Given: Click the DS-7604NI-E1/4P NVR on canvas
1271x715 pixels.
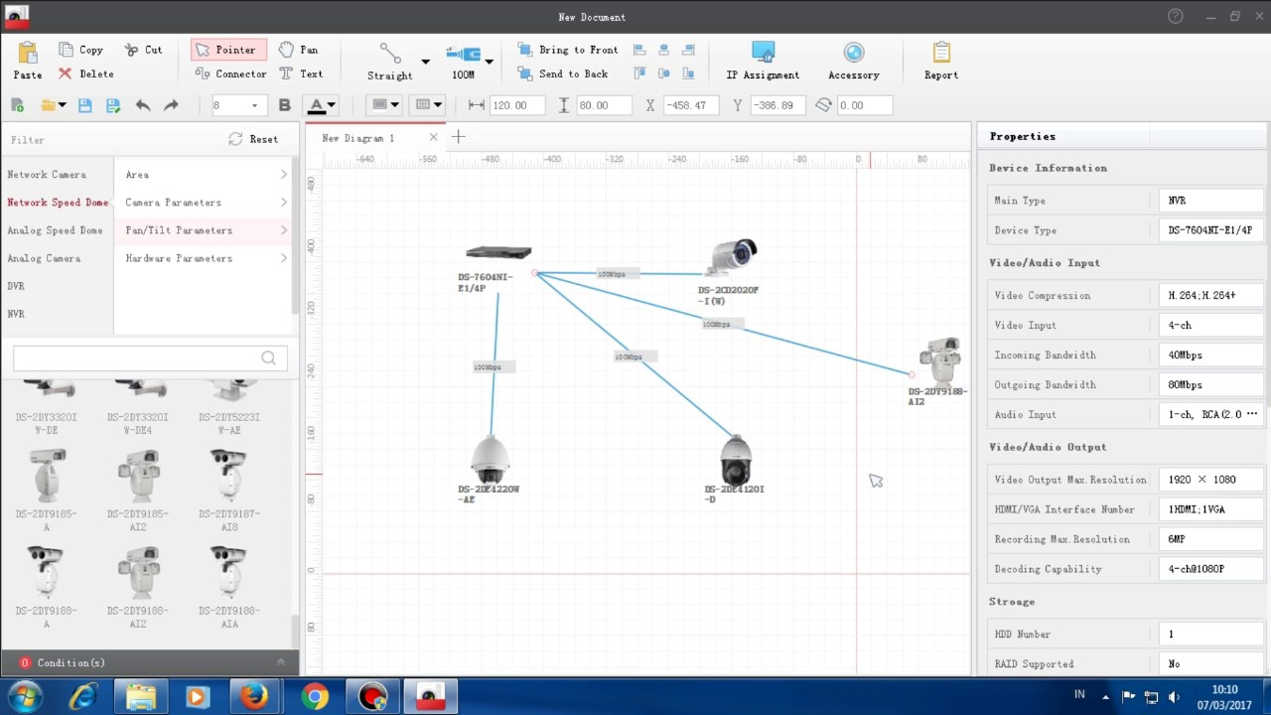Looking at the screenshot, I should pos(498,252).
